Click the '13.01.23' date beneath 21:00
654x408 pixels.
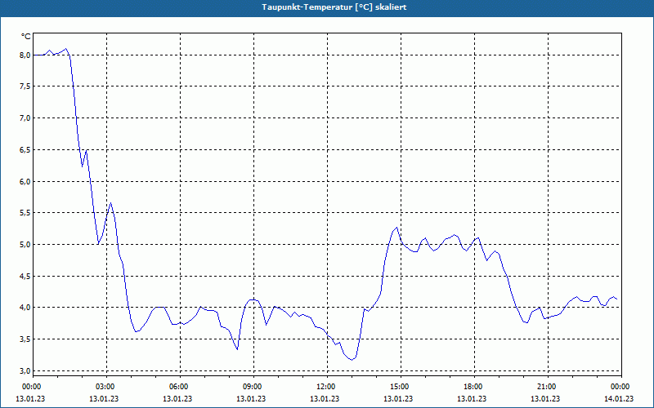[x=545, y=399]
